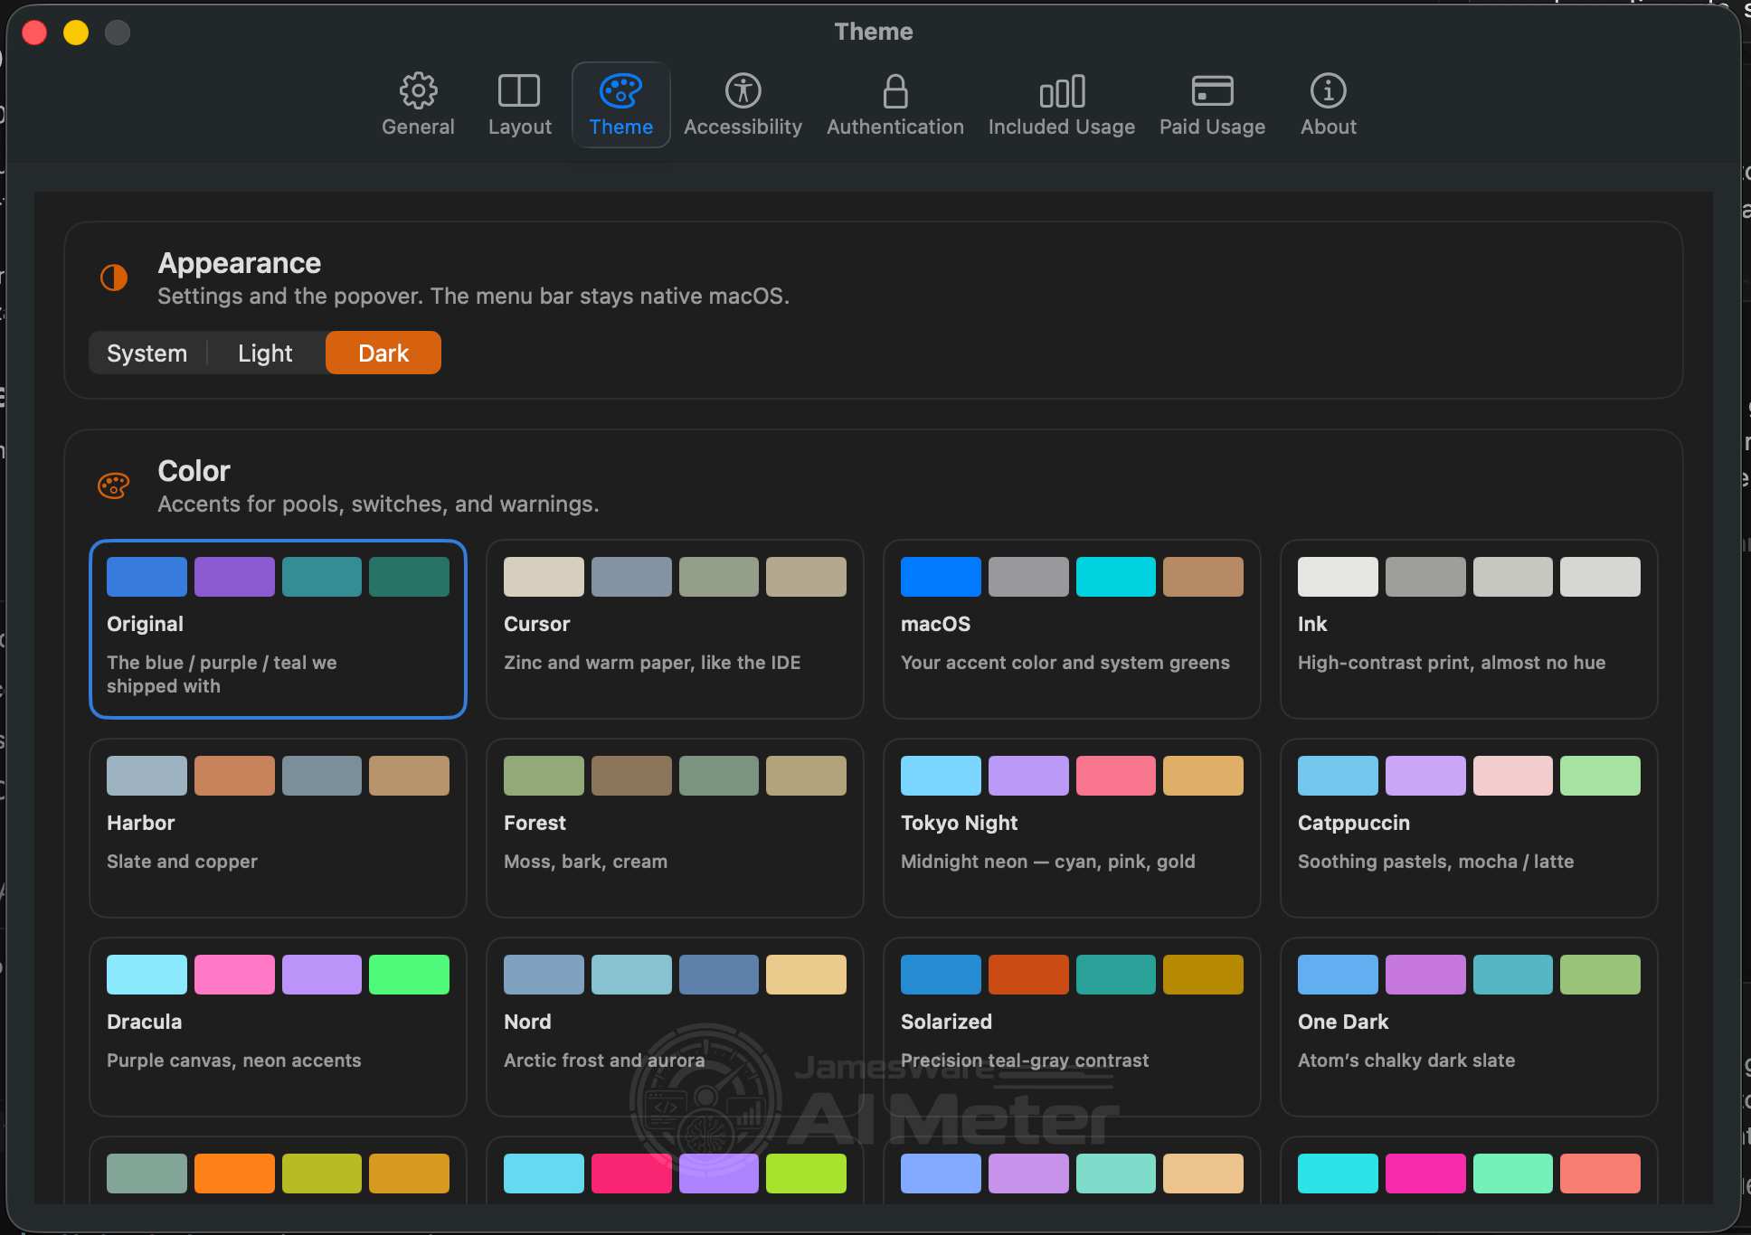Click the General tab label
The width and height of the screenshot is (1751, 1235).
click(418, 127)
